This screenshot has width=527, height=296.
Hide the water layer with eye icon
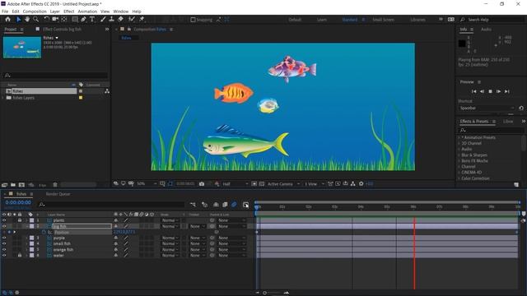(4, 256)
